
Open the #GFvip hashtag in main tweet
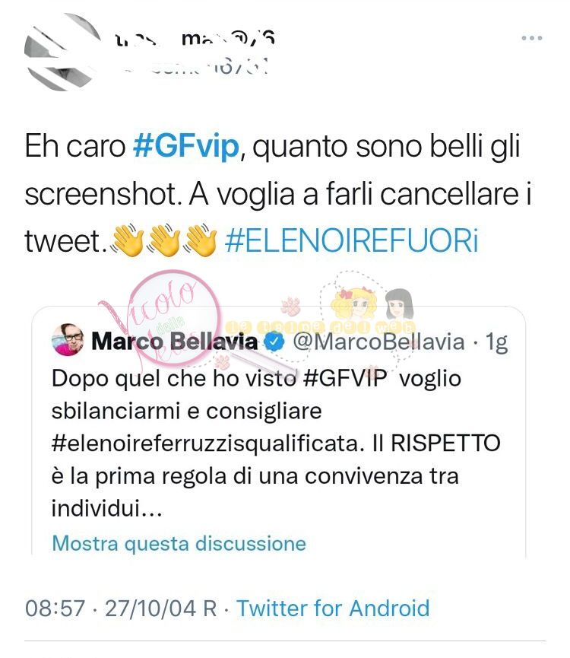186,147
